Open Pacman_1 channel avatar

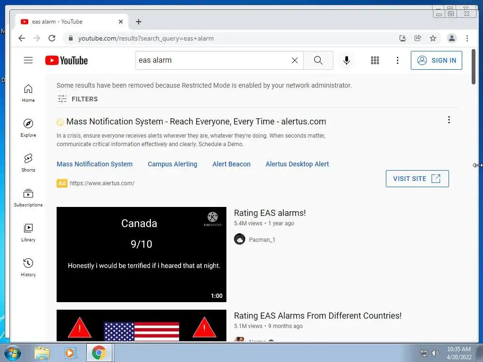(239, 239)
